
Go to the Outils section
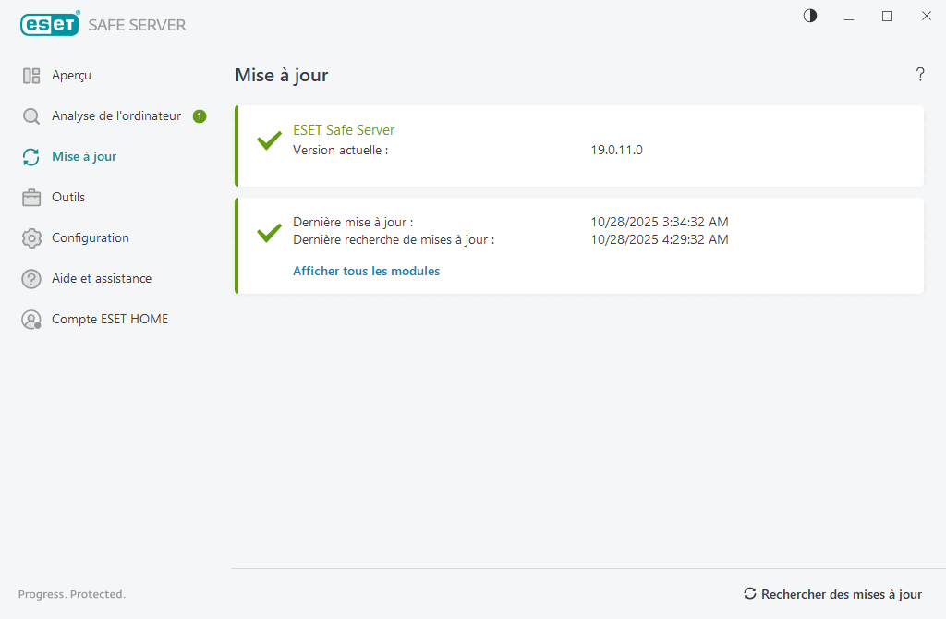[x=68, y=198]
